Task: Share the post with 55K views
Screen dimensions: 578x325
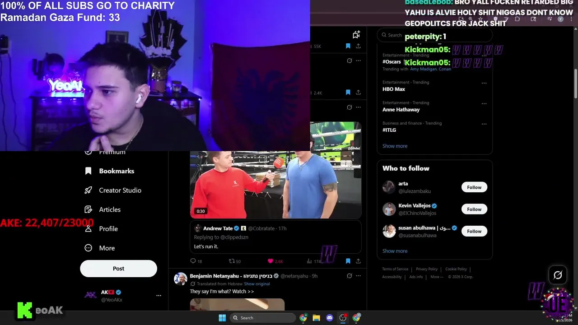Action: (358, 46)
